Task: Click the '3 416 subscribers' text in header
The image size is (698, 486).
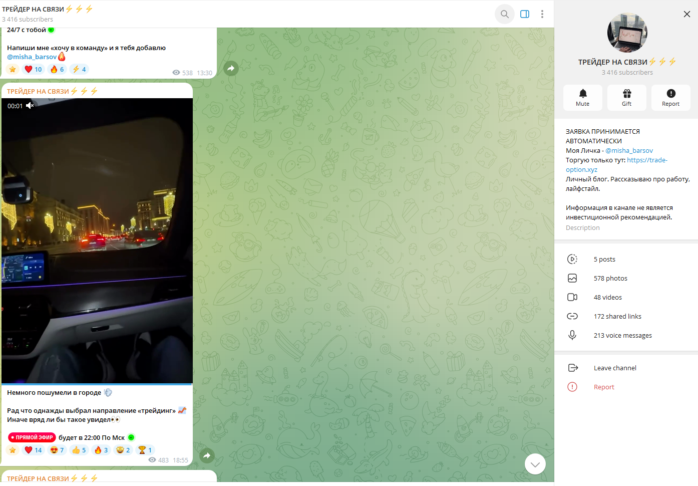Action: click(x=28, y=19)
